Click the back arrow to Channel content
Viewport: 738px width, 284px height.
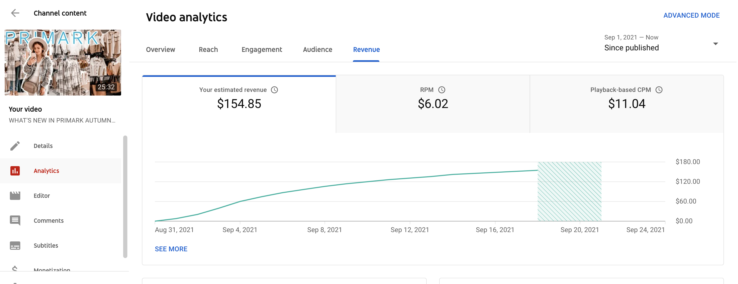[x=15, y=13]
